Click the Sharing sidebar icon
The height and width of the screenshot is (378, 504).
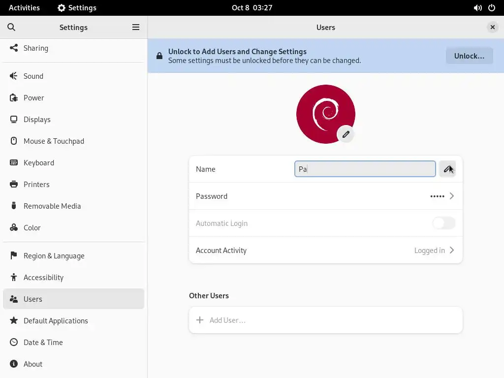tap(13, 48)
